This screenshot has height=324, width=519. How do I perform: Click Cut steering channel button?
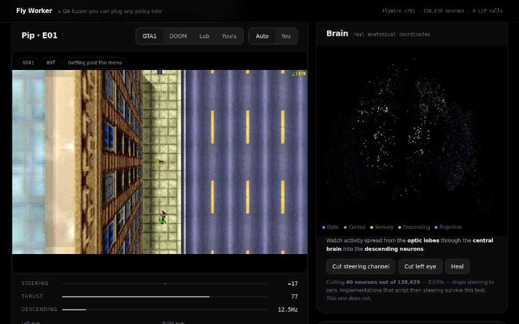(361, 266)
